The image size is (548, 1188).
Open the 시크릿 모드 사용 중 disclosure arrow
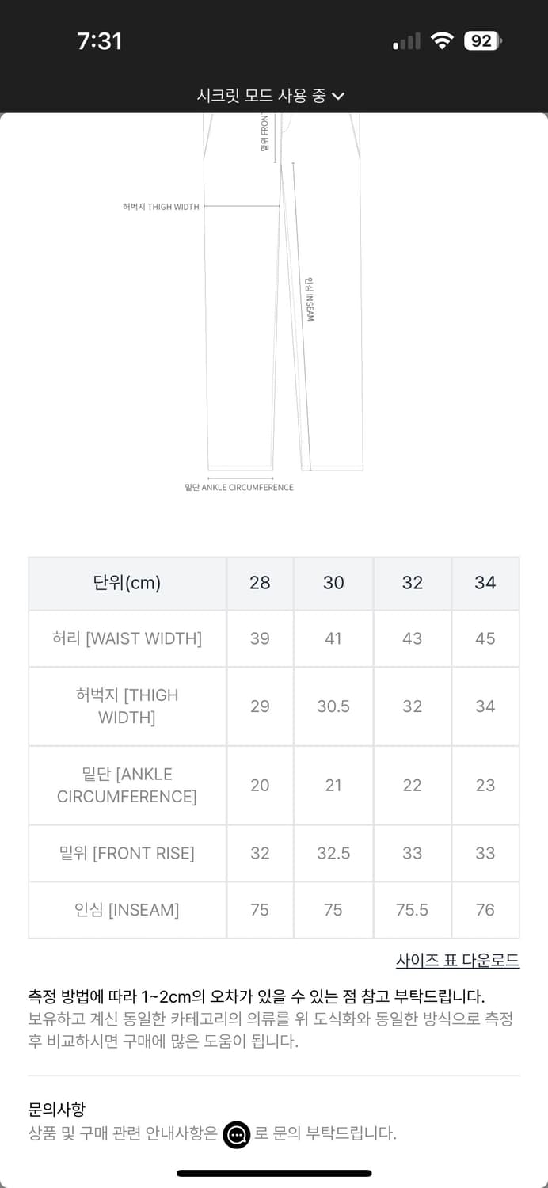[x=340, y=96]
